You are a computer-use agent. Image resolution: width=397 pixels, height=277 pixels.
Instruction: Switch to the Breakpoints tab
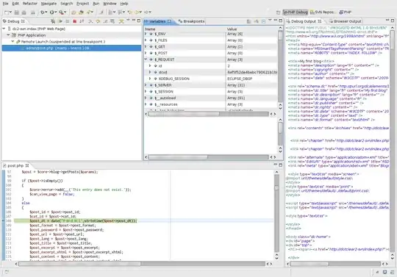191,21
